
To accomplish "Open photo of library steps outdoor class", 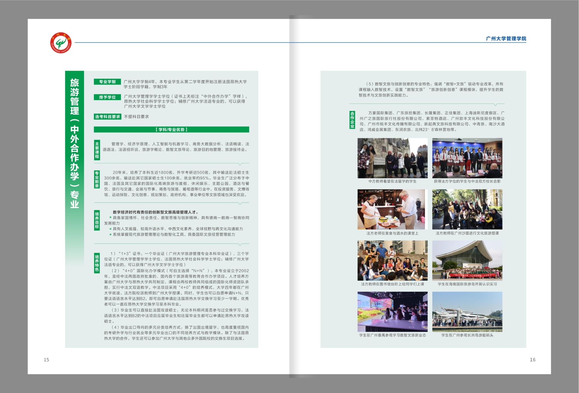I will point(392,261).
